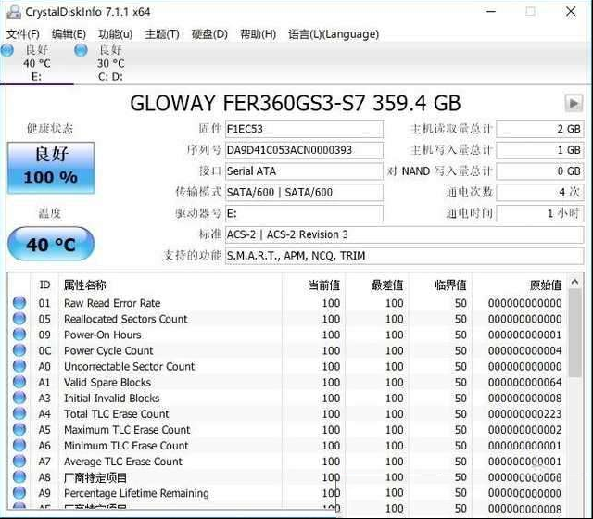Select the Raw Read Error Rate row text
Screen dimensions: 593x519
(x=112, y=303)
